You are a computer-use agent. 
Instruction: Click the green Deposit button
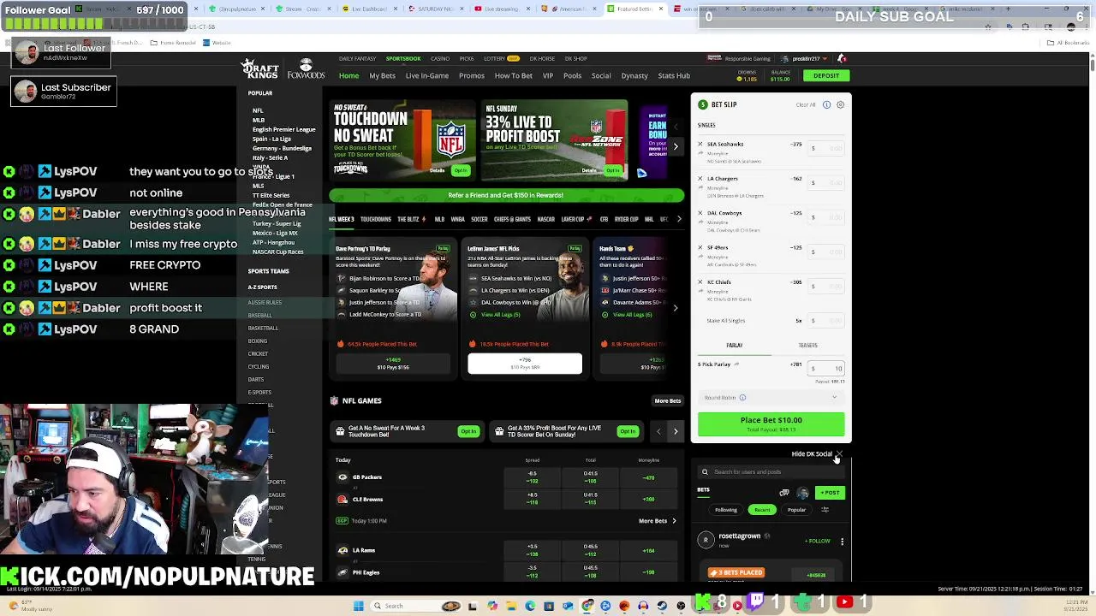[826, 75]
